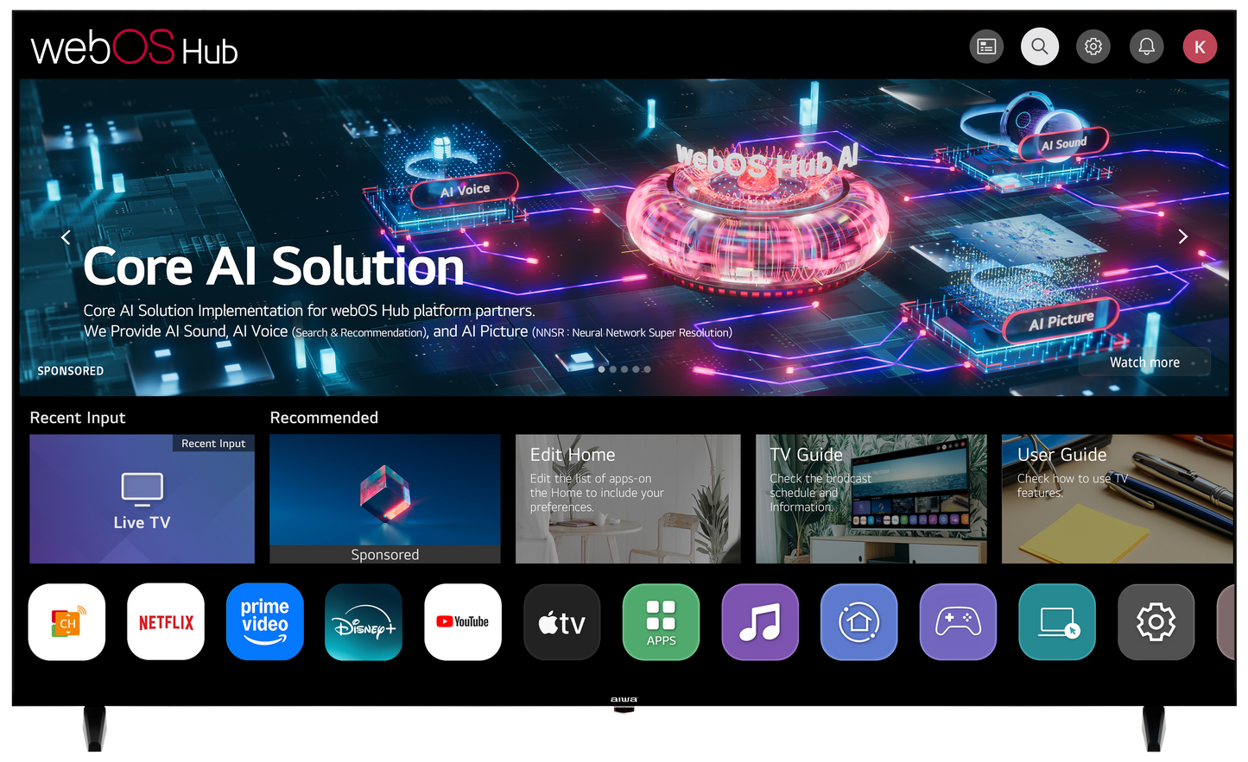Launch Screen Share from the app row
1248x762 pixels.
[1056, 621]
